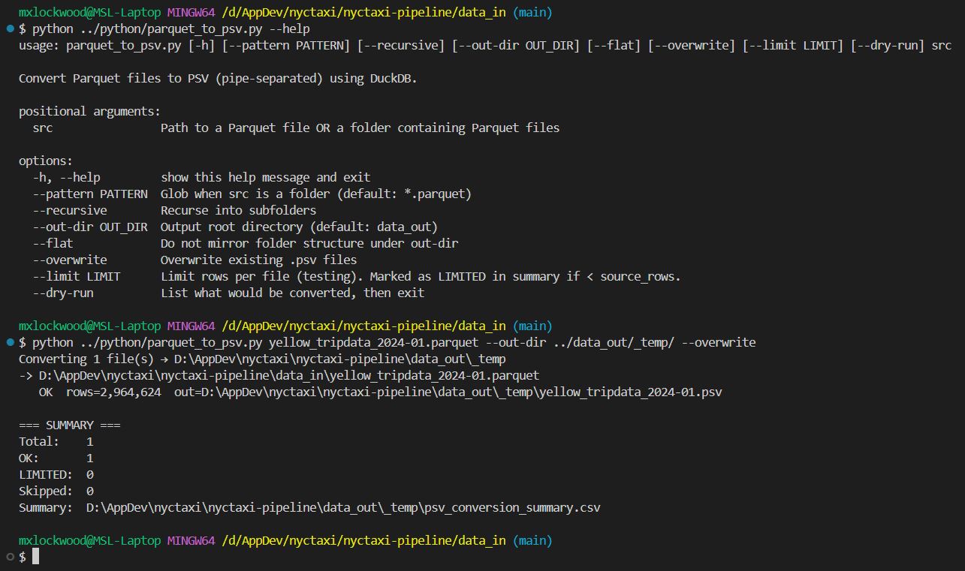Click "usage: parquet_to_psv.py" at start of usage line
This screenshot has width=965, height=571.
[x=100, y=45]
